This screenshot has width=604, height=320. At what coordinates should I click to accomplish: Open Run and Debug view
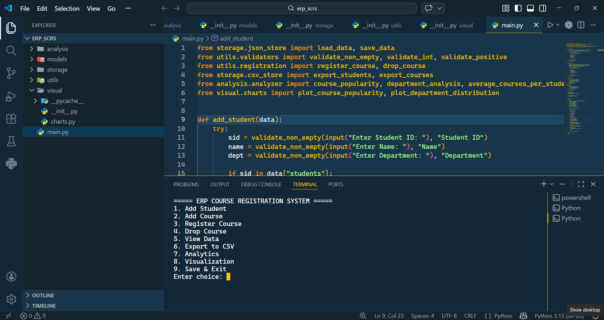(x=11, y=96)
